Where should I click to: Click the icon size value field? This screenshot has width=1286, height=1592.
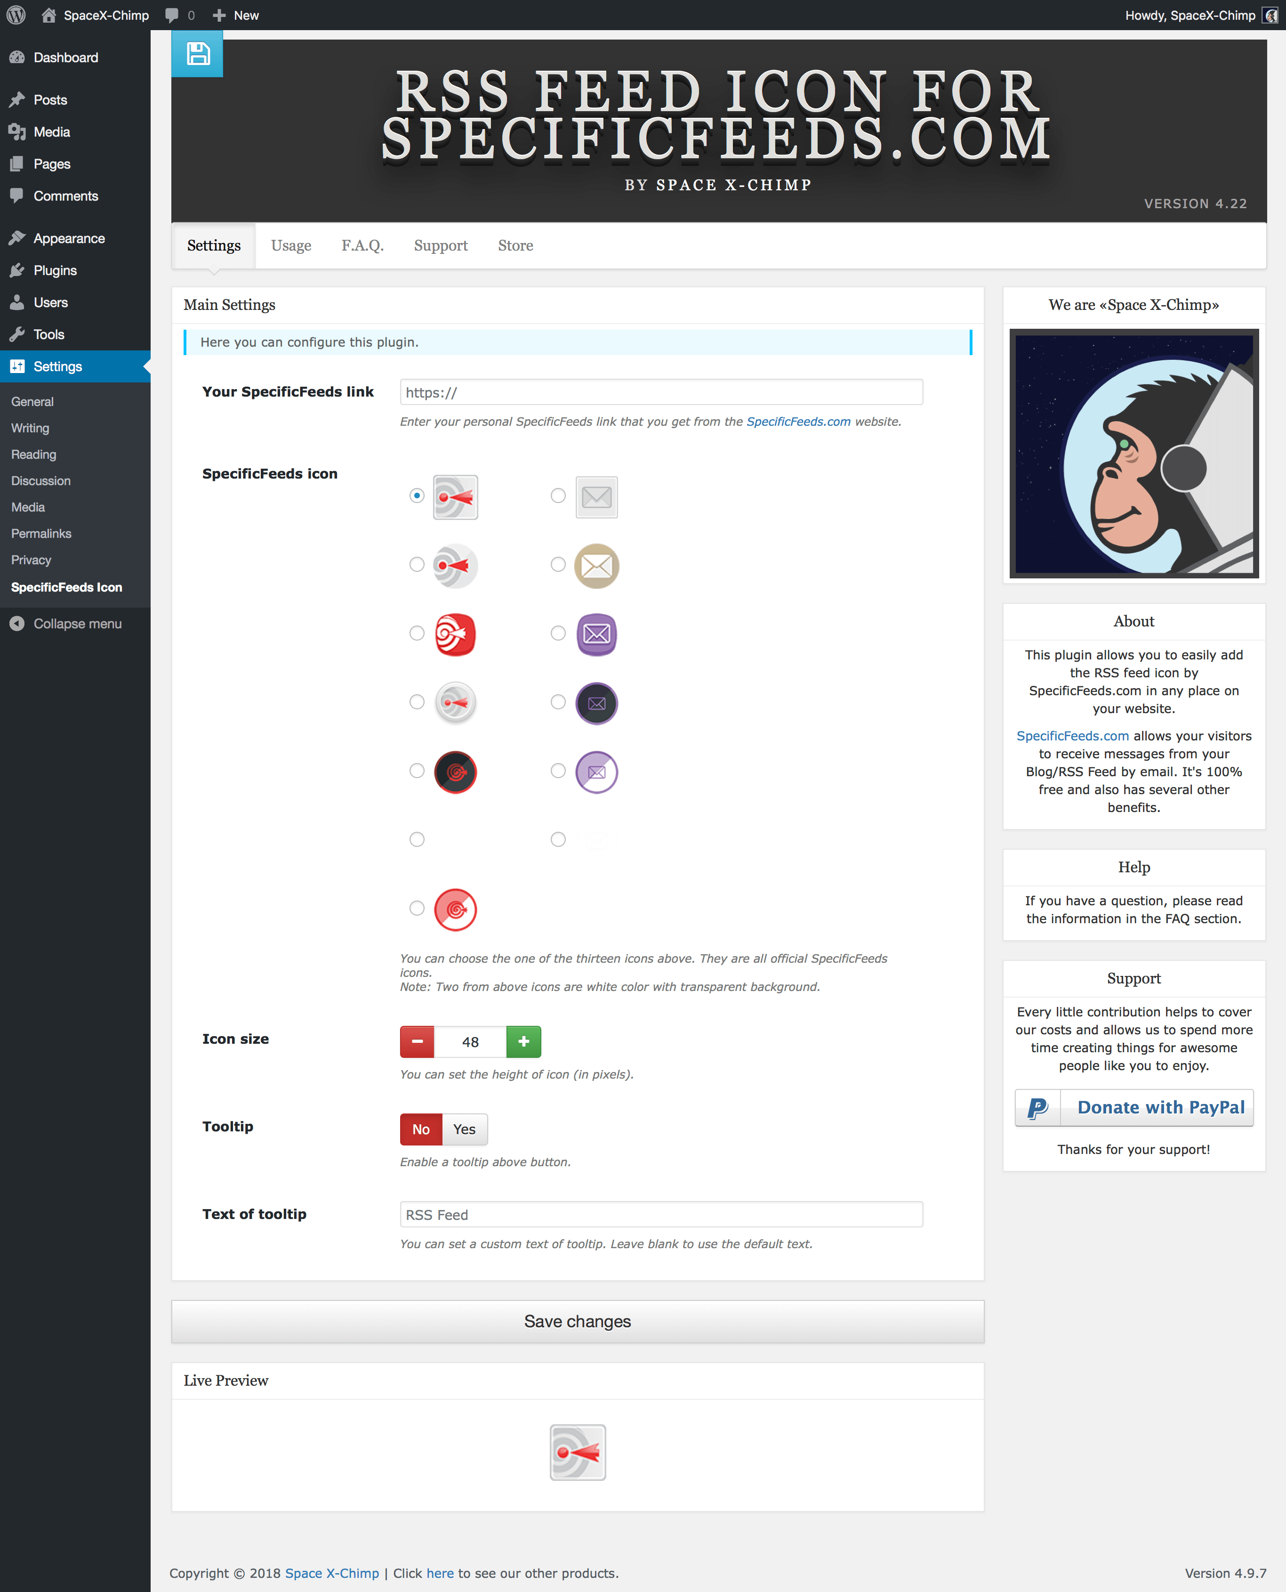coord(470,1041)
